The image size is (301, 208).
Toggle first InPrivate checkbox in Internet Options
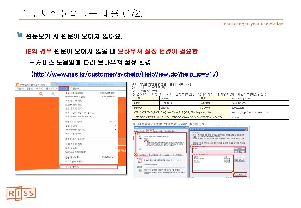tap(145, 170)
